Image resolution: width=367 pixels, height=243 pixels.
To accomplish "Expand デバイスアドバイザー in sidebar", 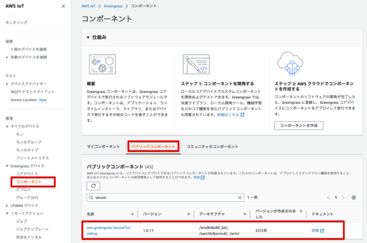I will (x=7, y=84).
